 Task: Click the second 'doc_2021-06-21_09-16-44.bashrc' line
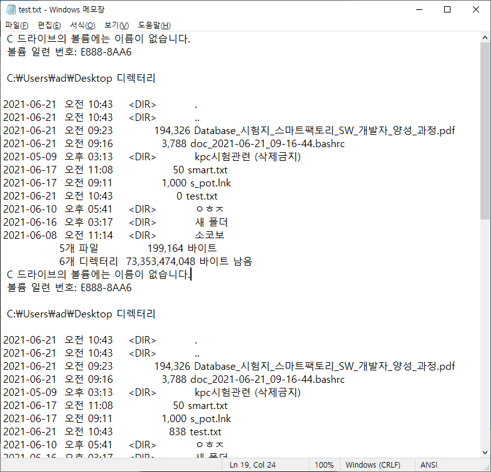pos(174,379)
